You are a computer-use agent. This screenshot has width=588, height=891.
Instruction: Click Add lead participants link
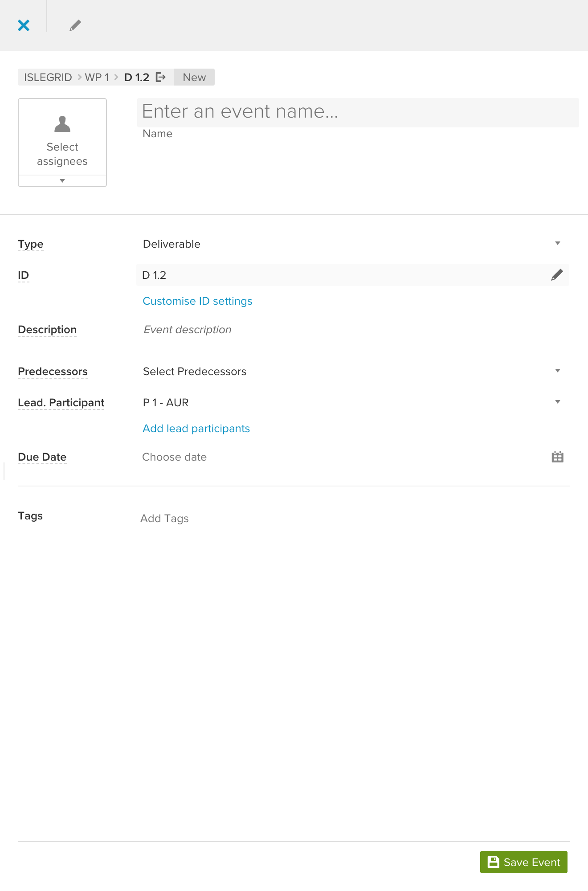196,429
